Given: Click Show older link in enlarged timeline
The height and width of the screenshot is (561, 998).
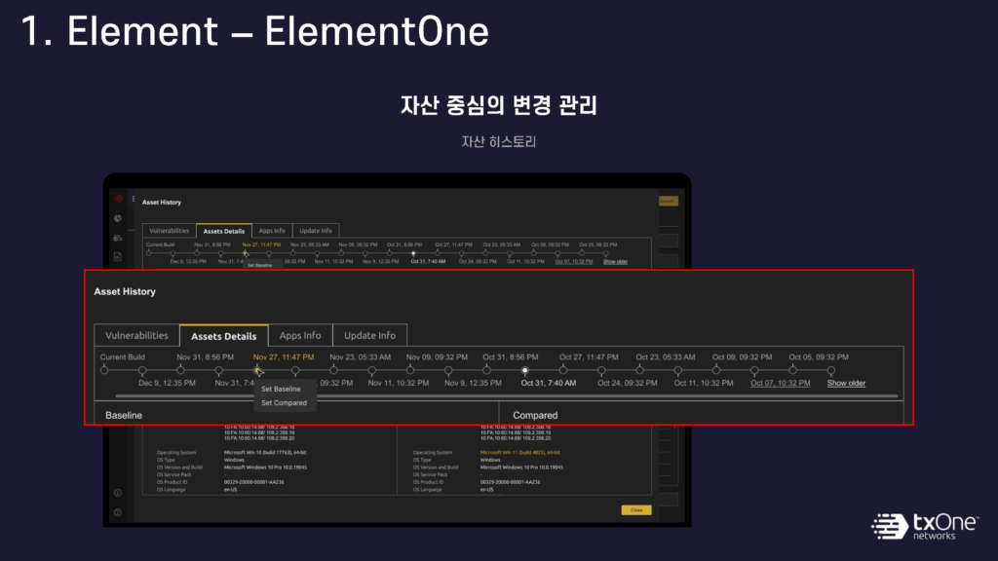Looking at the screenshot, I should [846, 383].
